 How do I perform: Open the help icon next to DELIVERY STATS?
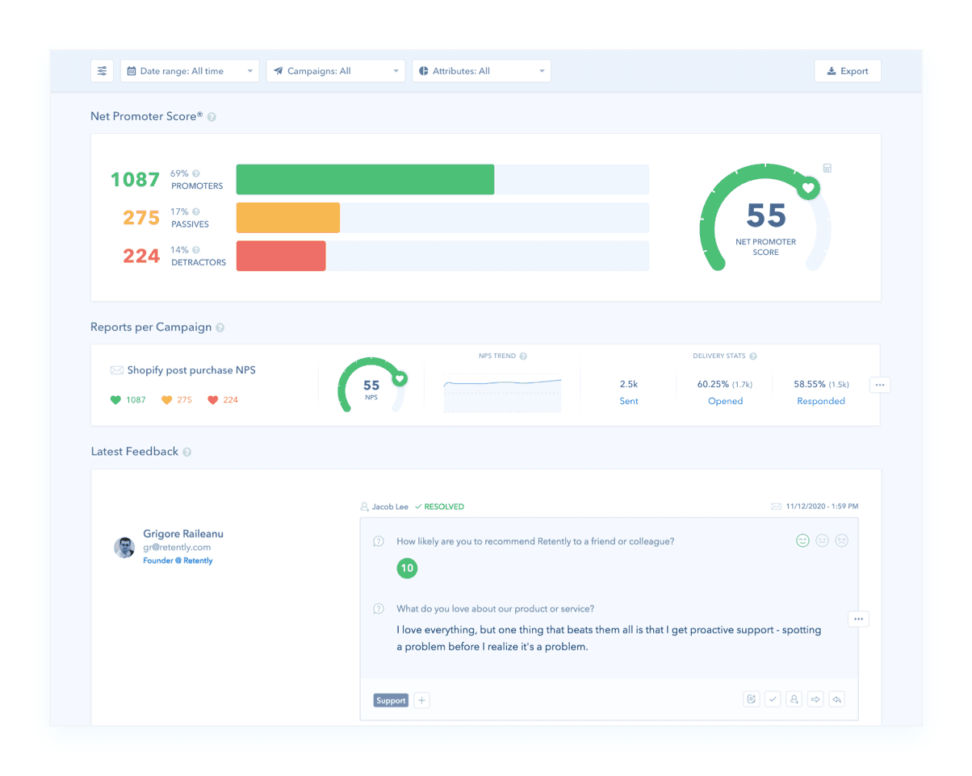click(753, 357)
